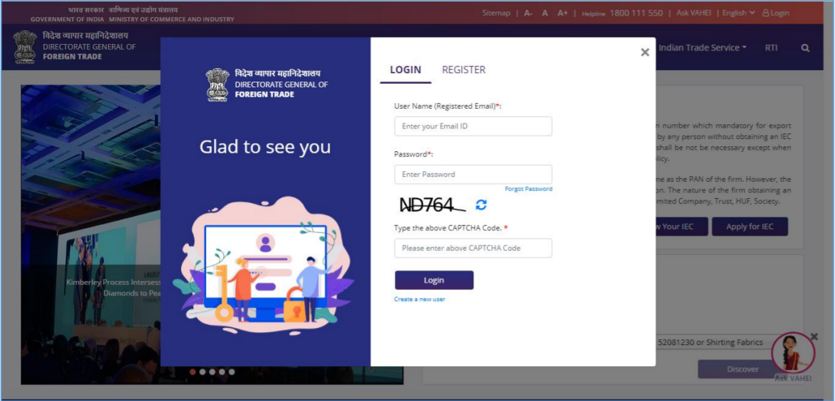
Task: Open the RTI menu item
Action: pos(771,48)
